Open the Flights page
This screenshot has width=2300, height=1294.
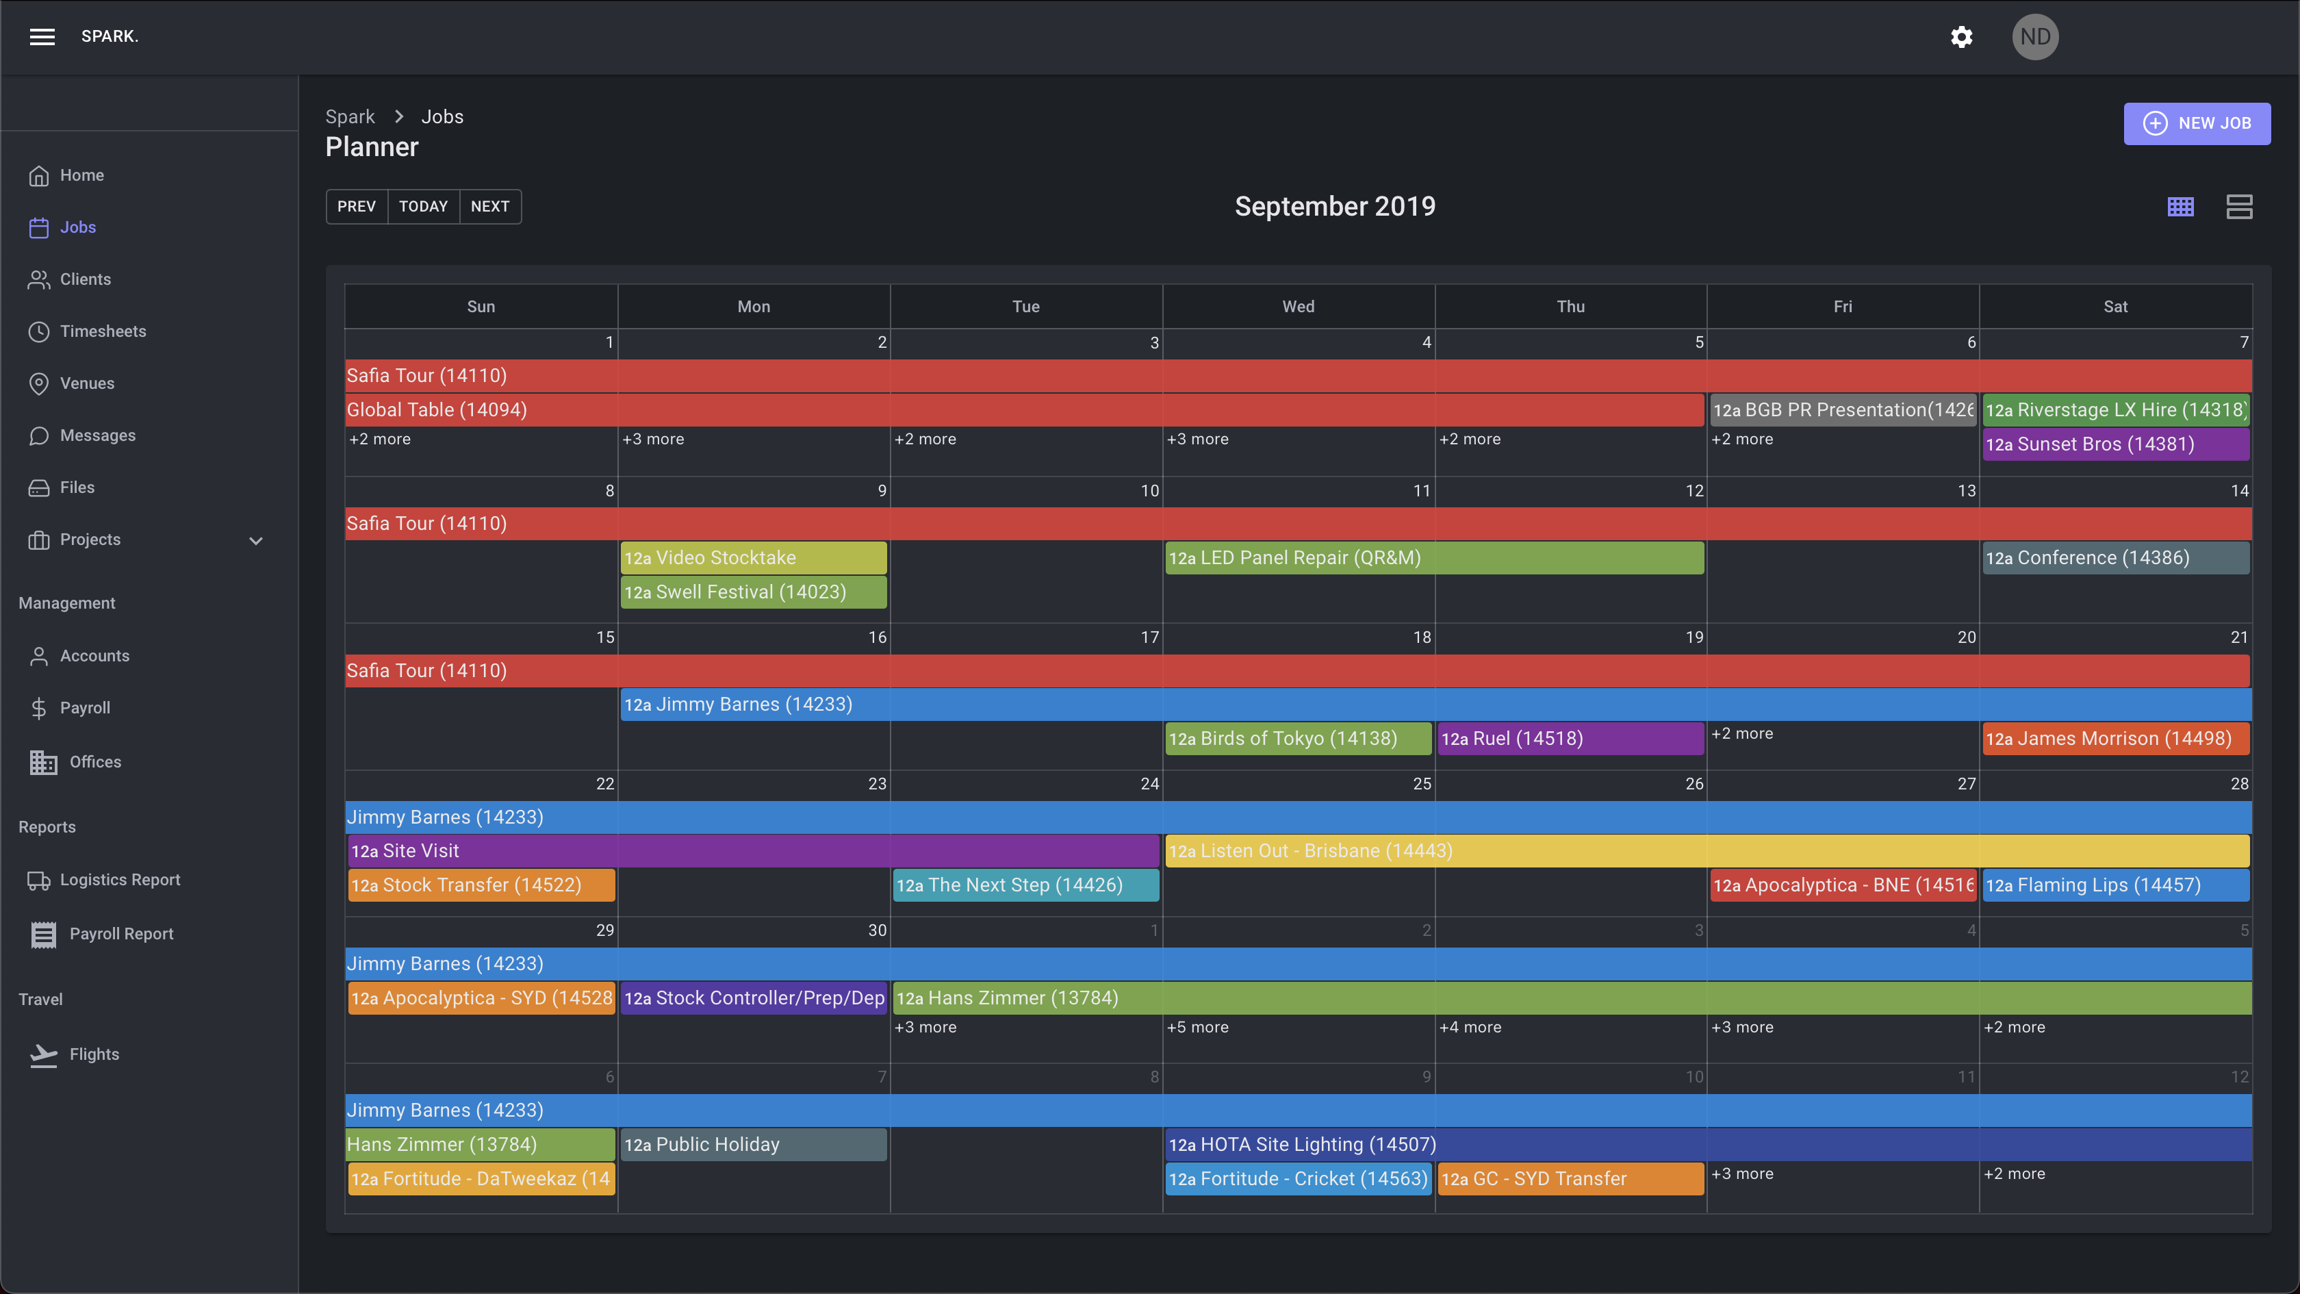coord(94,1054)
